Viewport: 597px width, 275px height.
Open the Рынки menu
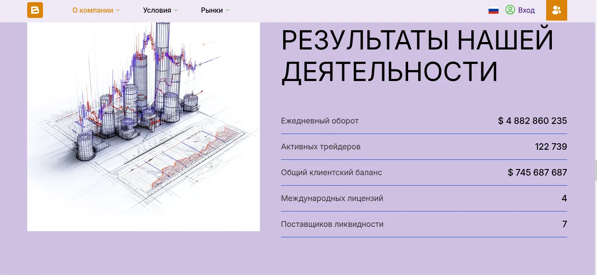(x=212, y=10)
